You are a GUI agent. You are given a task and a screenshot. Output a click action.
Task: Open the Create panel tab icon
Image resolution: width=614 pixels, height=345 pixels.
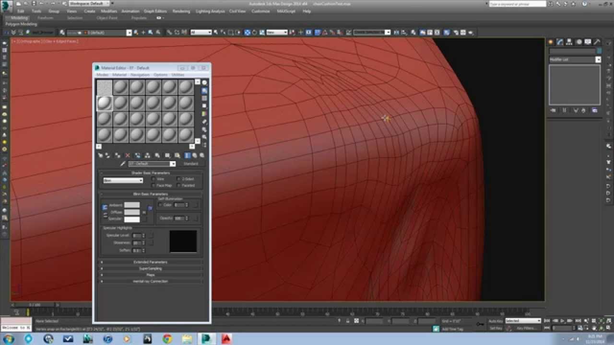(x=551, y=42)
